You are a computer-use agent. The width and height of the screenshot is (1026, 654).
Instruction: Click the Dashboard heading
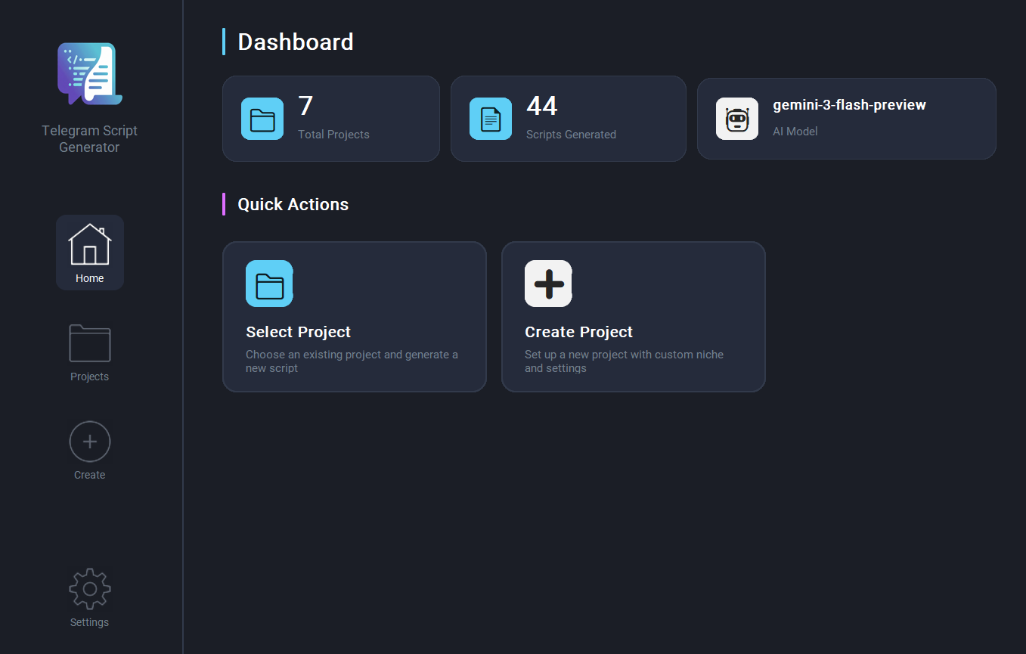point(296,42)
